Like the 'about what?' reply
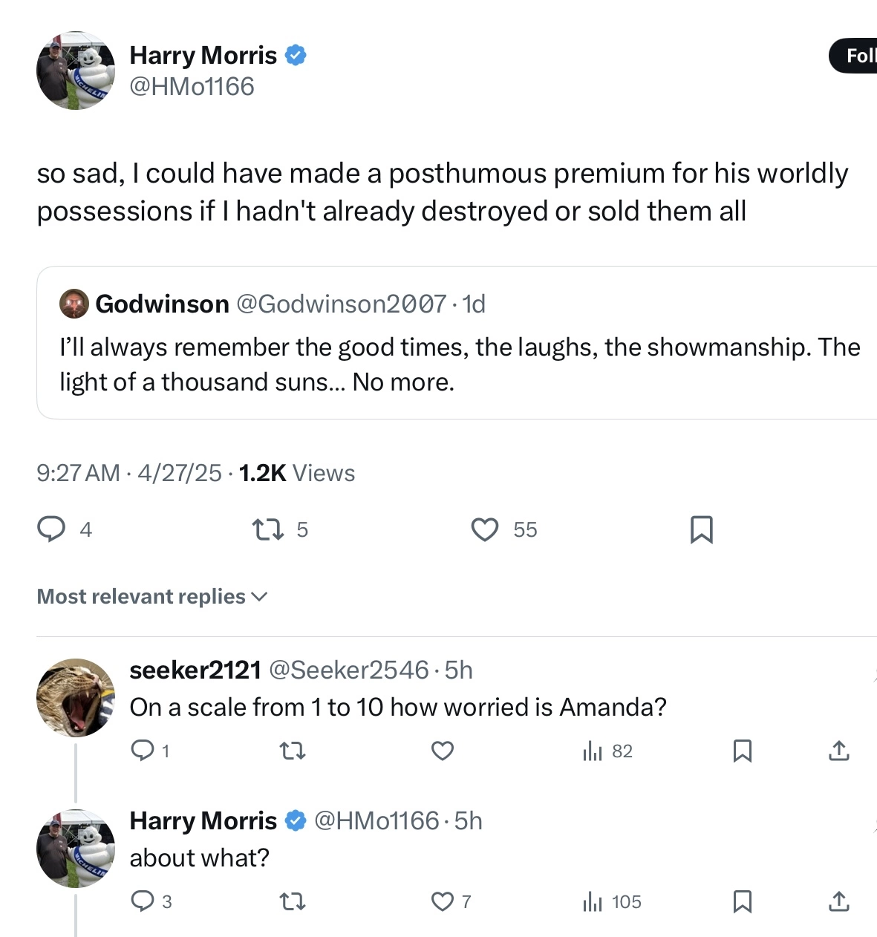This screenshot has height=937, width=877. (x=443, y=901)
